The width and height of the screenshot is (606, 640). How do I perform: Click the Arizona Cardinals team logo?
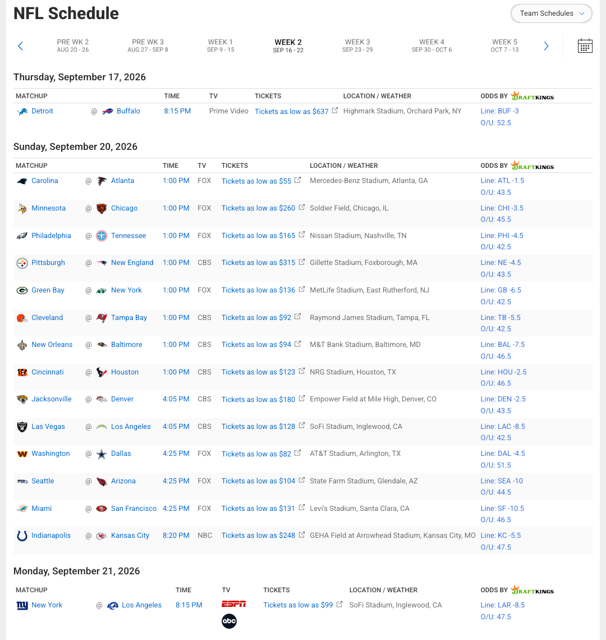pyautogui.click(x=102, y=482)
